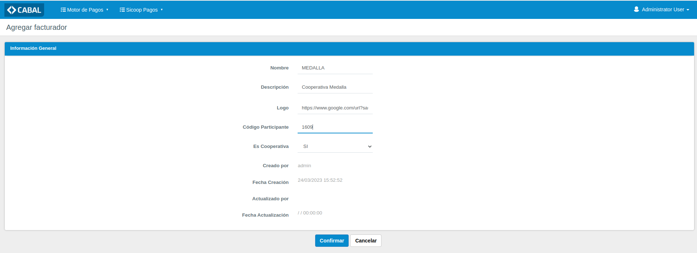
Task: Open the Sicoop Pagos menu
Action: tap(142, 10)
